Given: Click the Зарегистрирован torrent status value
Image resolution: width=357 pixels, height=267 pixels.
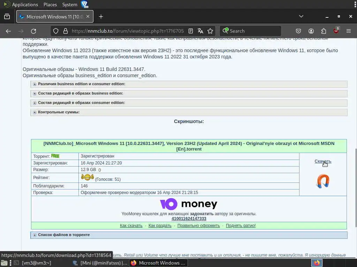Looking at the screenshot, I should (x=98, y=156).
